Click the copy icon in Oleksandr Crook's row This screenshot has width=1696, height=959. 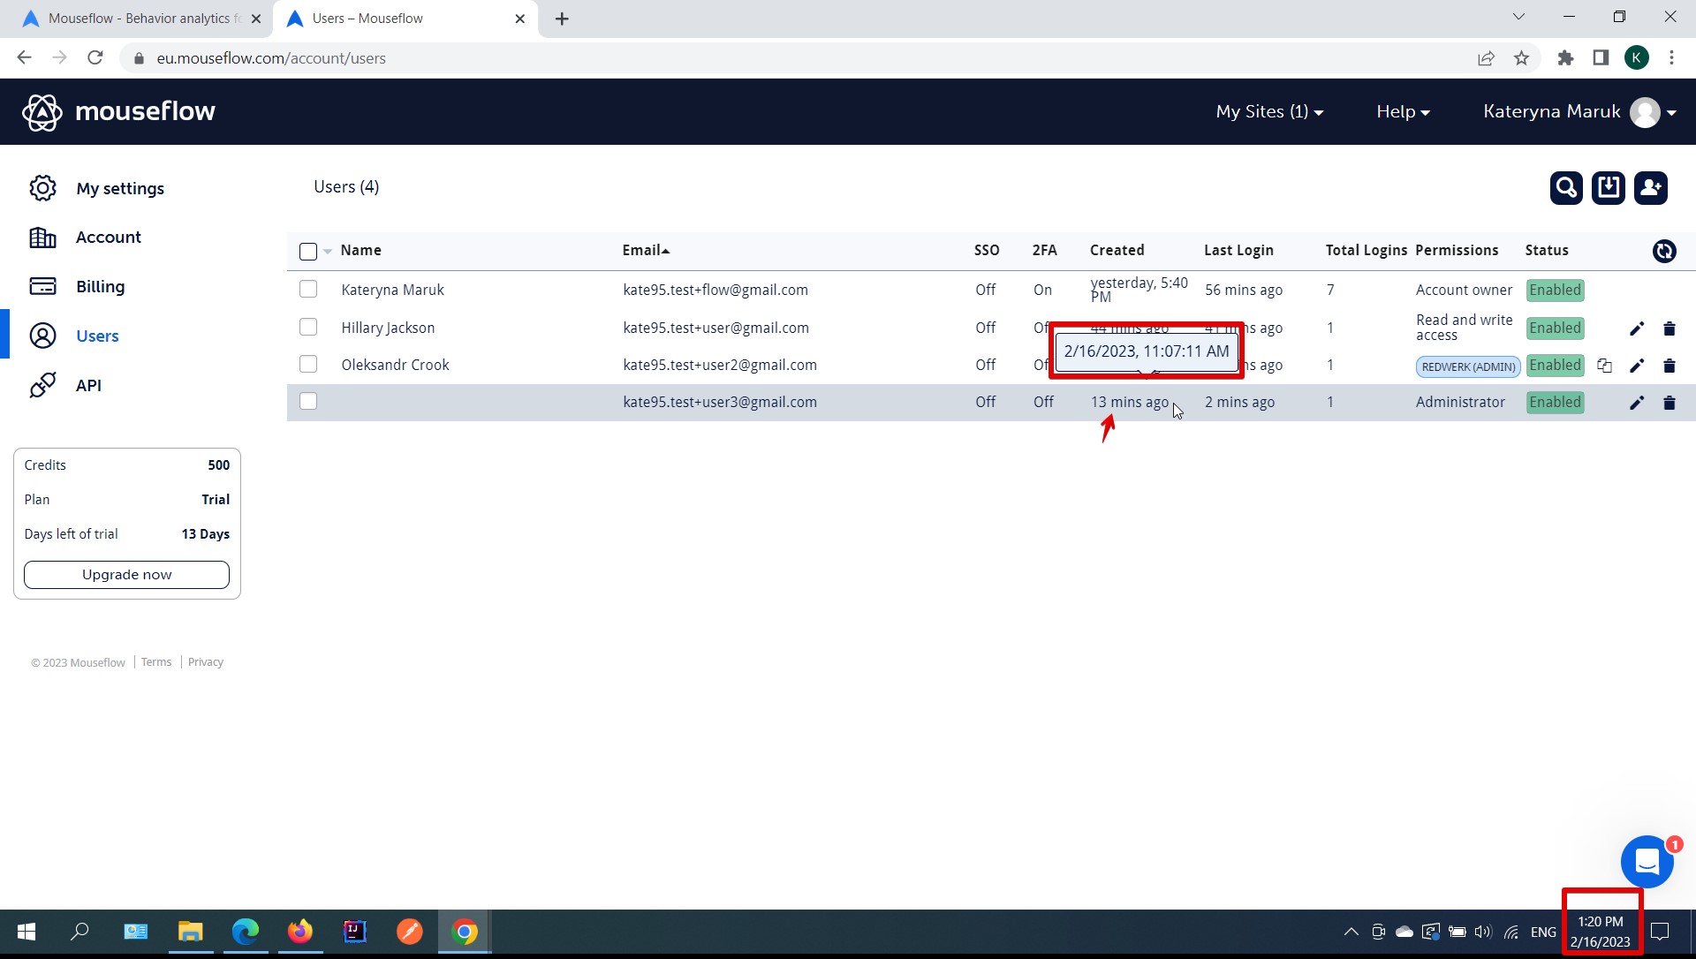pyautogui.click(x=1605, y=366)
